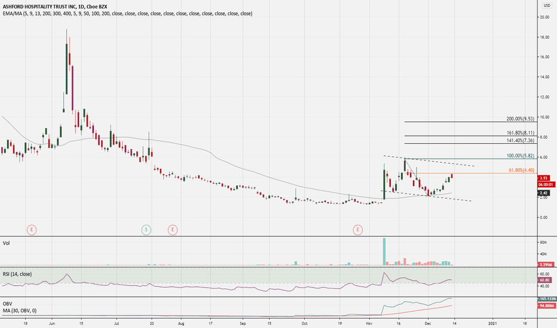Click the orange 61.80%(4.40) Fibonacci label
Viewport: 557px width, 328px height.
click(x=521, y=170)
